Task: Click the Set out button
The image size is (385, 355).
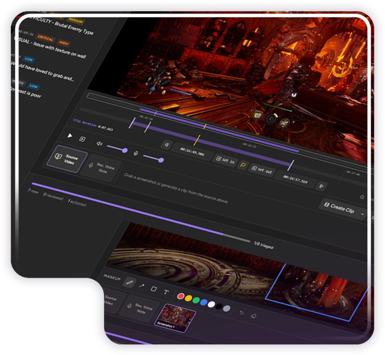Action: point(262,170)
